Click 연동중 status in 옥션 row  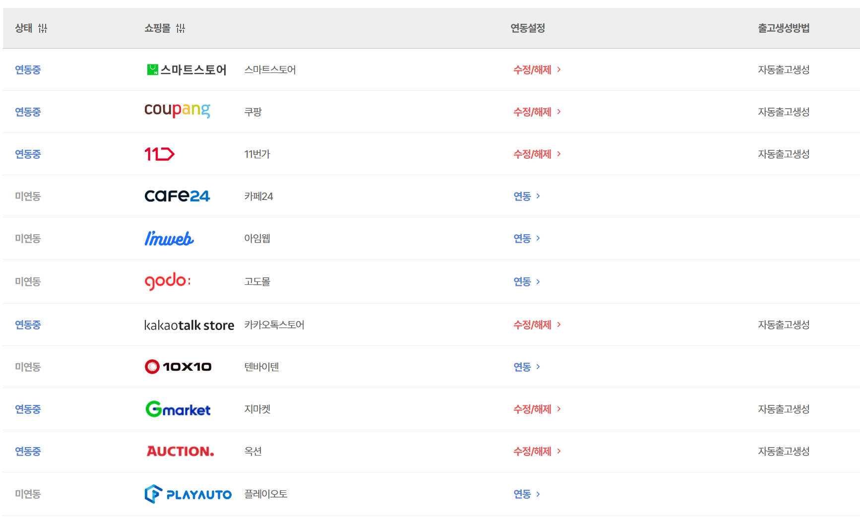click(x=28, y=452)
